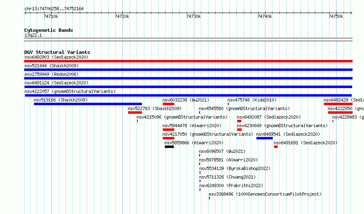This screenshot has height=214, width=364.
Task: Click the 74750k ruler position
Action: pos(336,16)
